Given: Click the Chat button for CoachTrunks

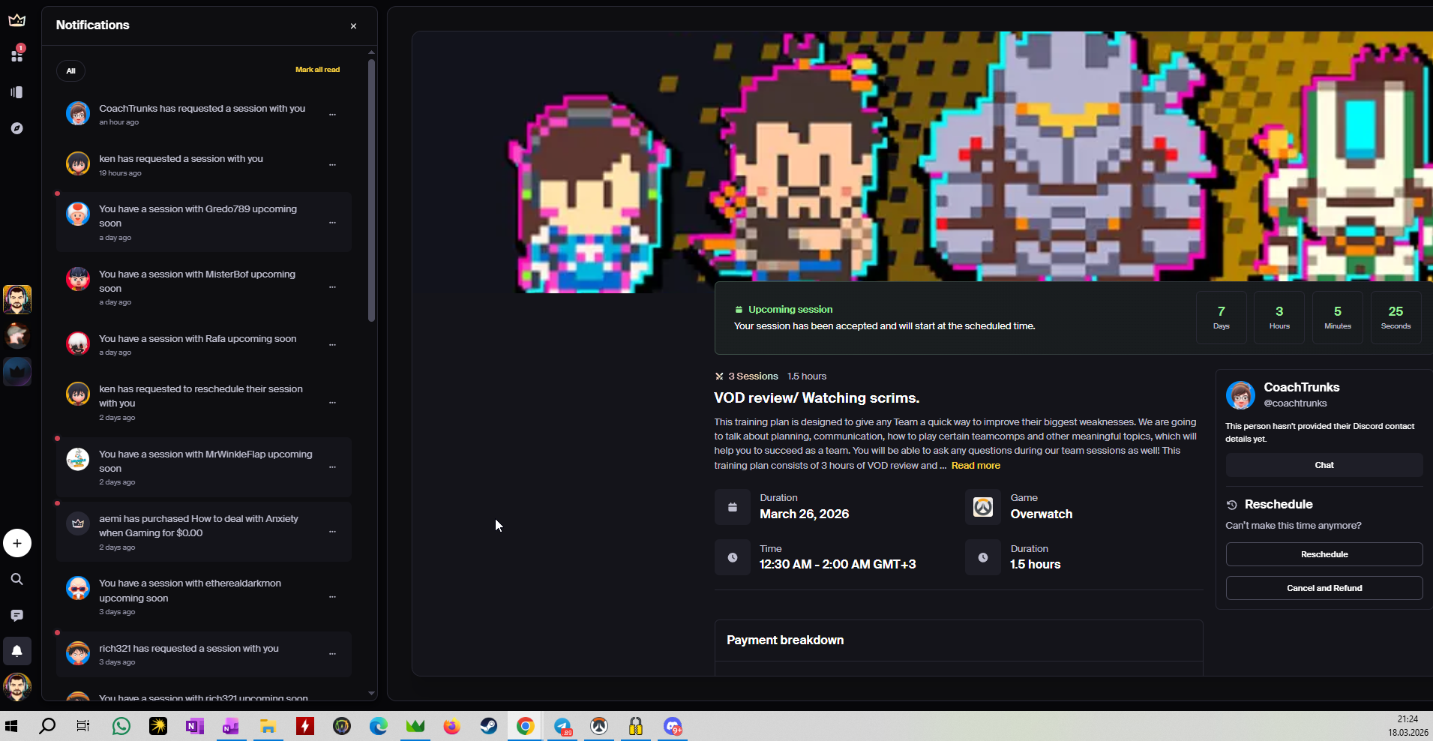Looking at the screenshot, I should click(1324, 465).
